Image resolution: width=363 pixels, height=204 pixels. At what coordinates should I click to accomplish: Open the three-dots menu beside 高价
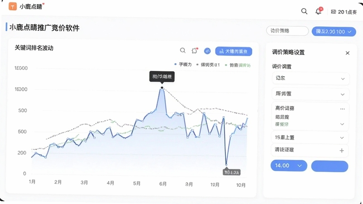point(343,109)
